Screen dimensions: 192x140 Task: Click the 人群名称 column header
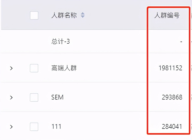point(64,15)
